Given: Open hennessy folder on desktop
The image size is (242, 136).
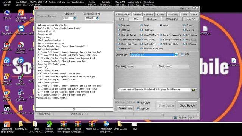Looking at the screenshot, I should pyautogui.click(x=21, y=125).
